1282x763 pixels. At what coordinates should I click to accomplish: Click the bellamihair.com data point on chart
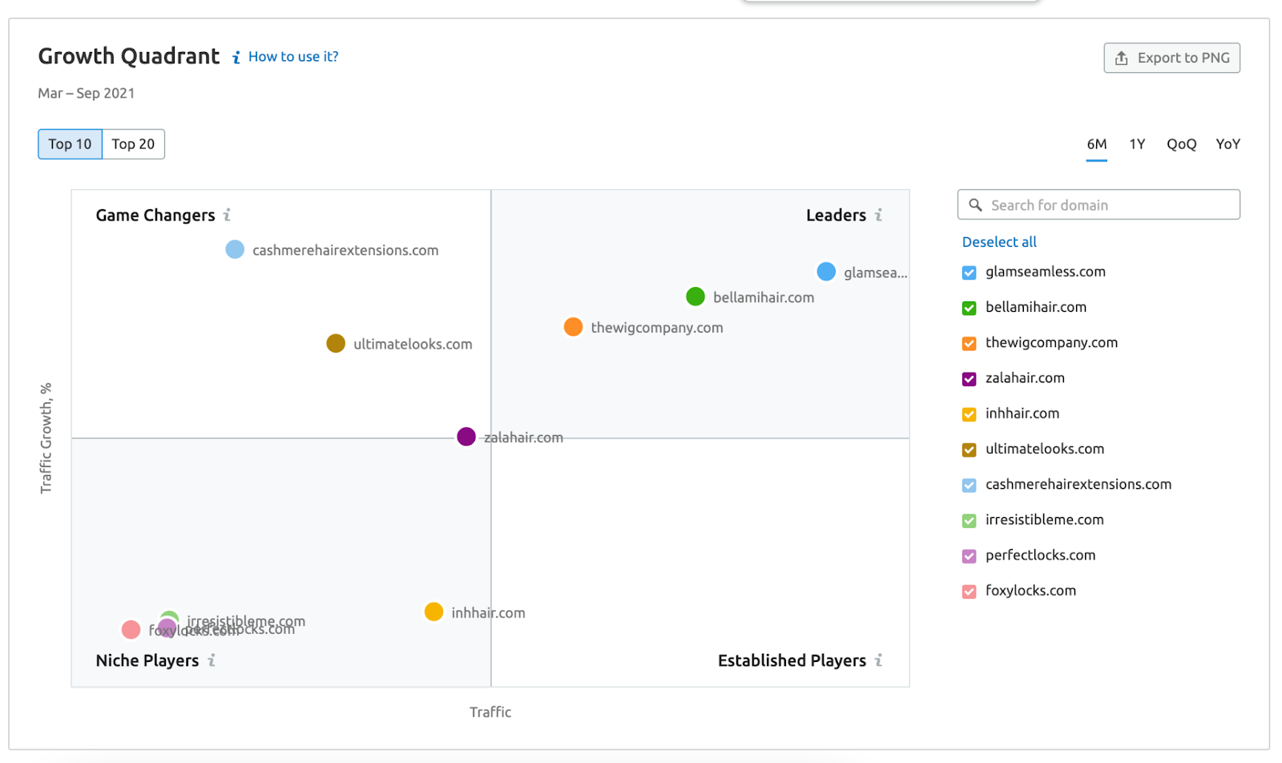coord(694,297)
